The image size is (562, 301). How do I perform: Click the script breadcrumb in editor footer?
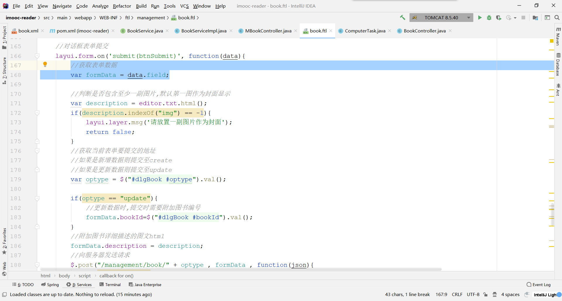coord(85,276)
